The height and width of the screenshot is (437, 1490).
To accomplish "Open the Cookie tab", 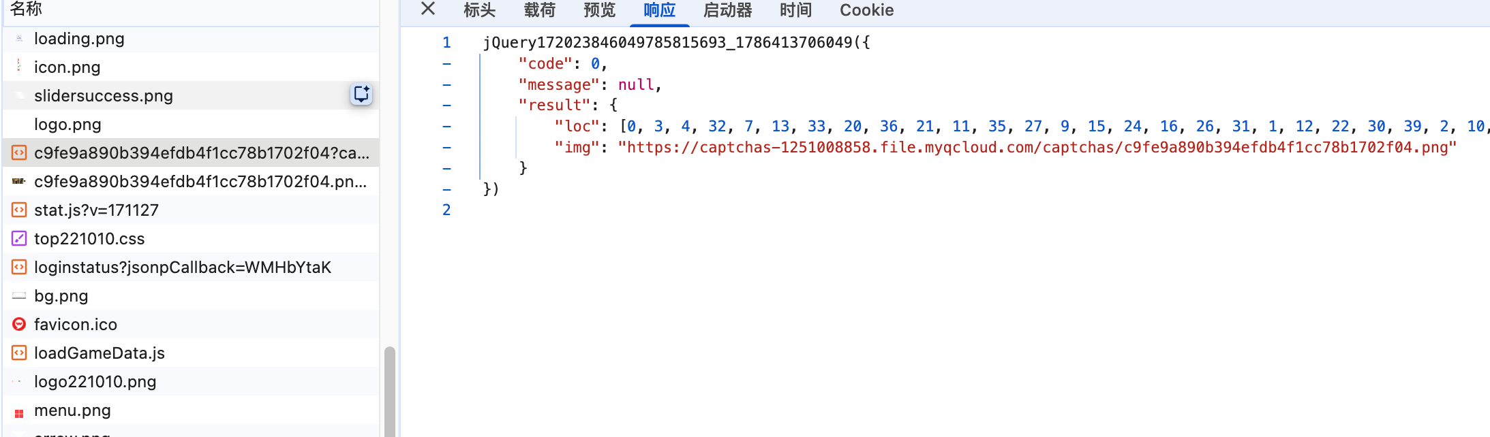I will (x=866, y=10).
